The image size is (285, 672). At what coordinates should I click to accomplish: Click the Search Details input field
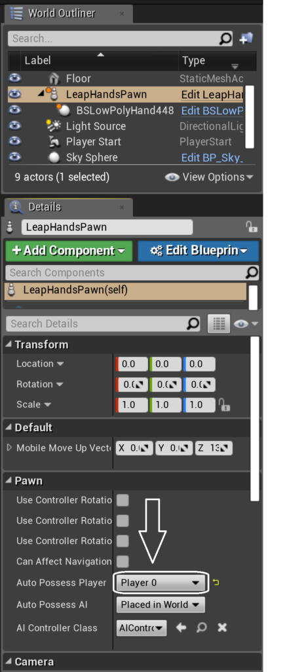103,324
